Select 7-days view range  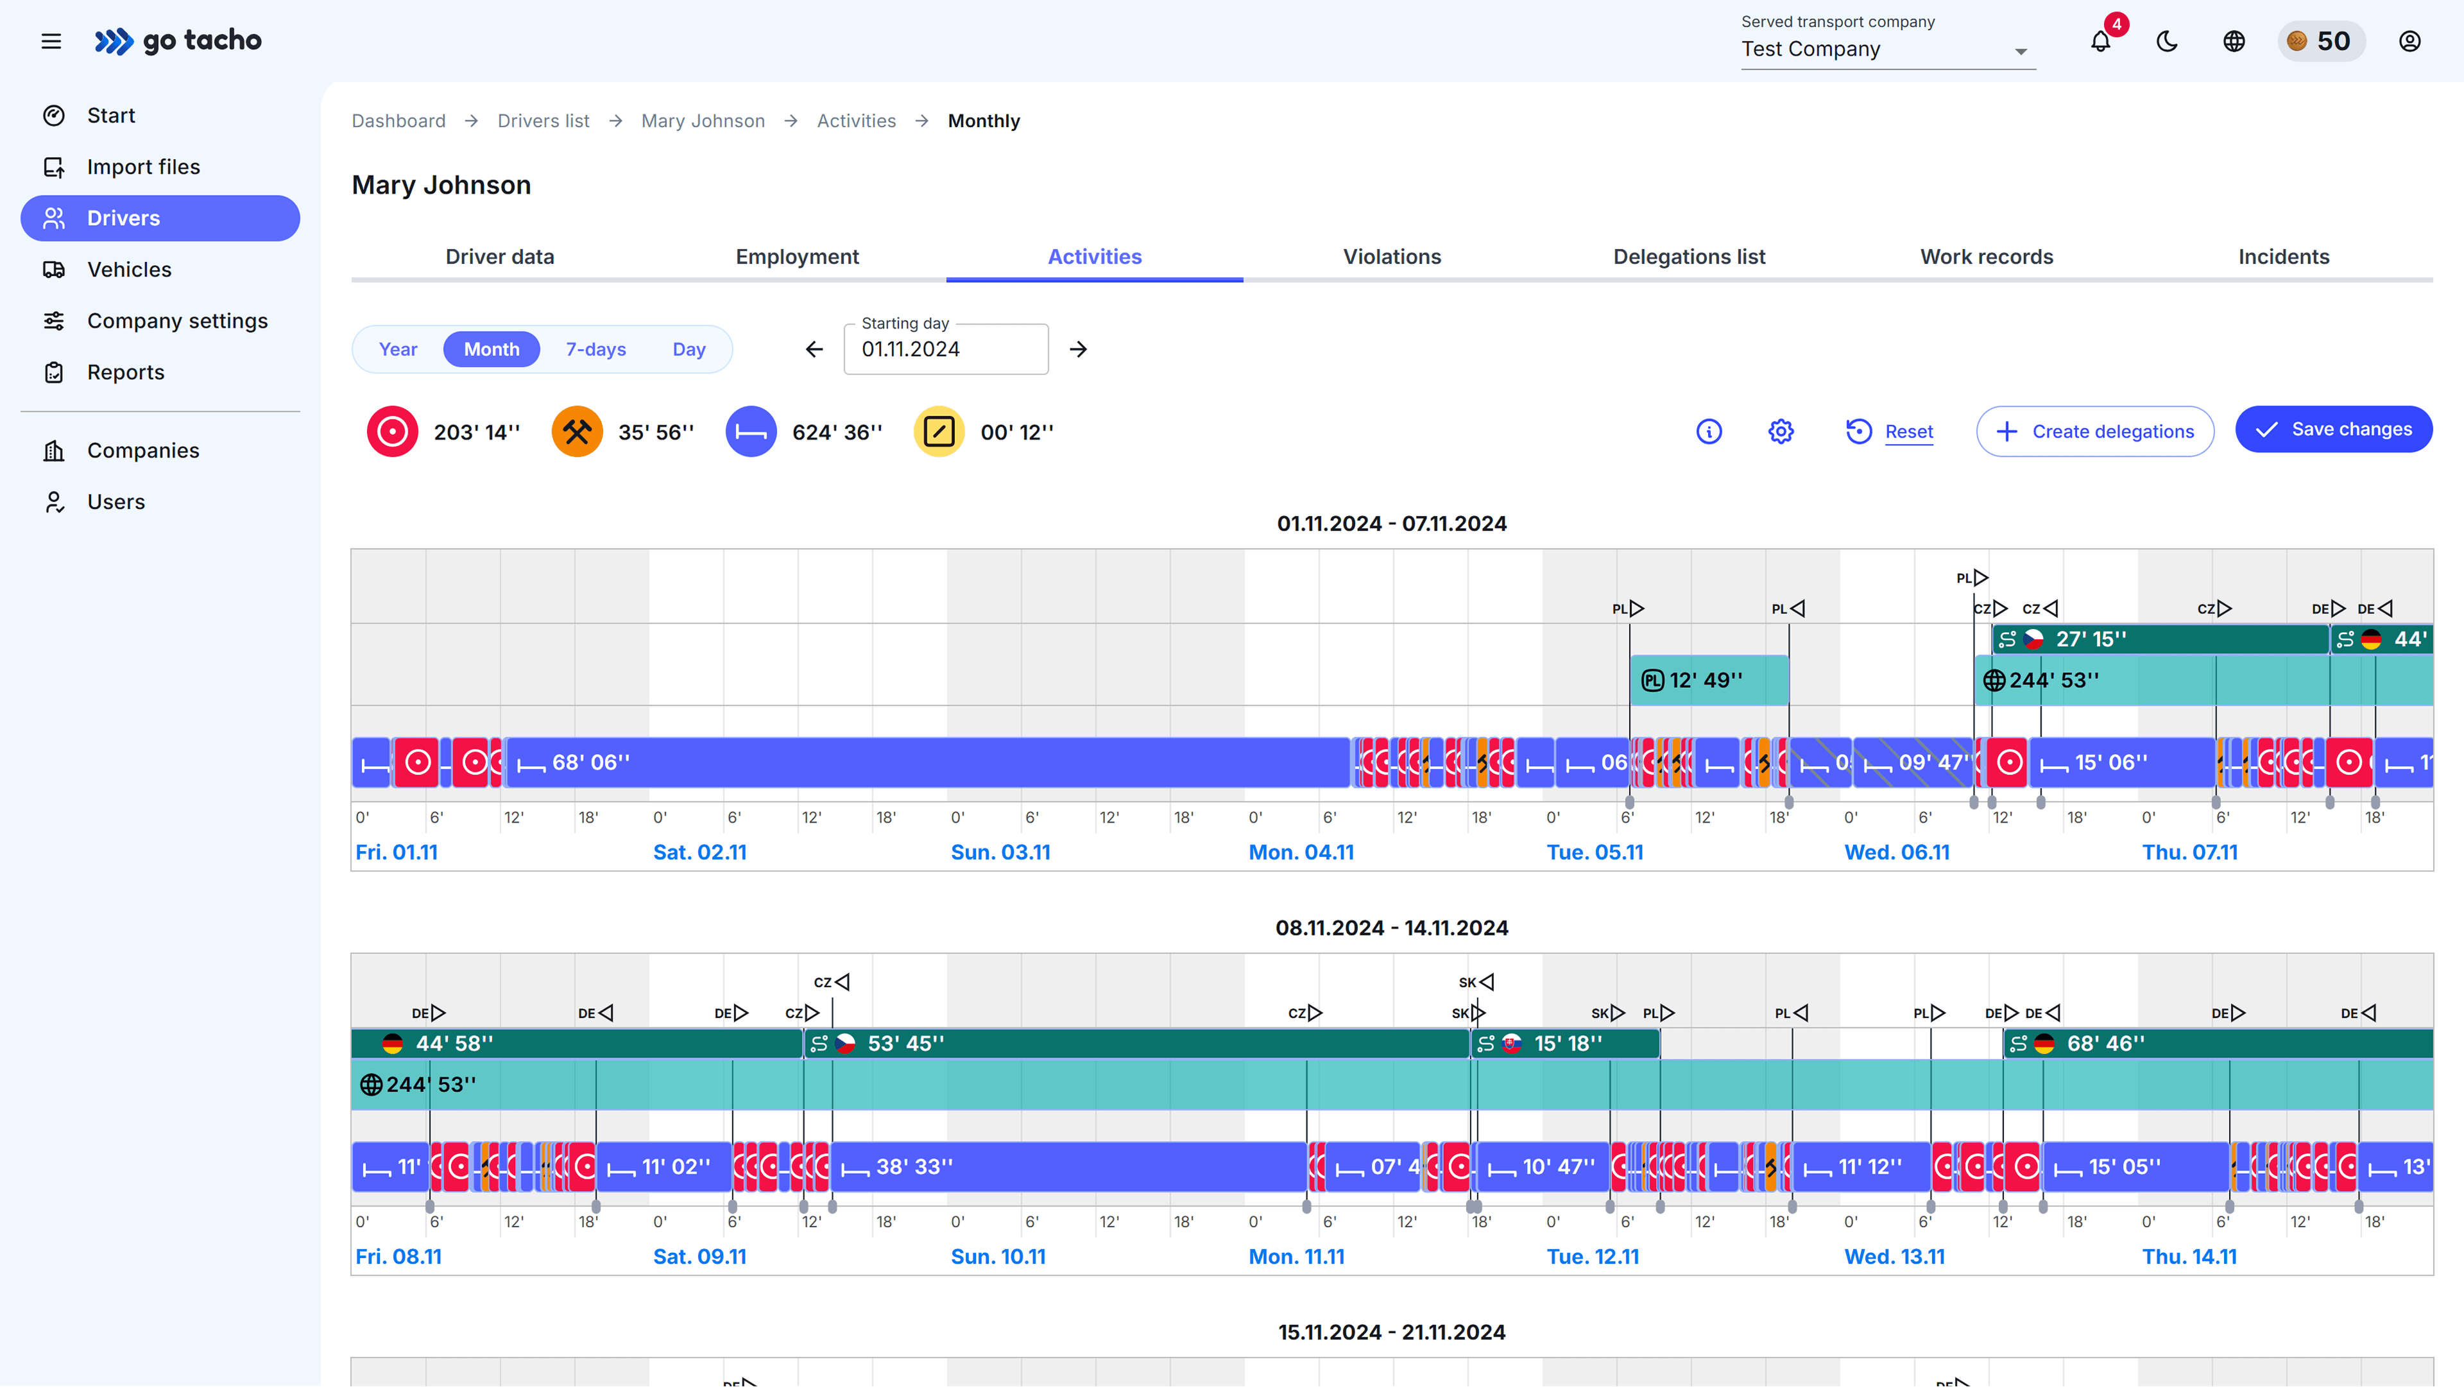596,349
